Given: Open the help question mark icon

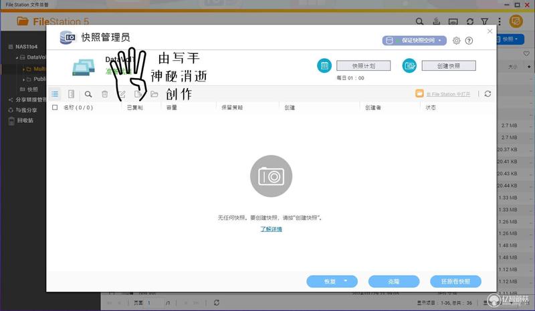Looking at the screenshot, I should click(469, 41).
